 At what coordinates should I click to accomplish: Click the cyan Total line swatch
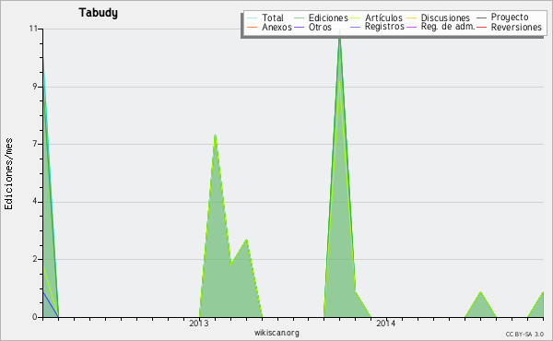tap(253, 18)
